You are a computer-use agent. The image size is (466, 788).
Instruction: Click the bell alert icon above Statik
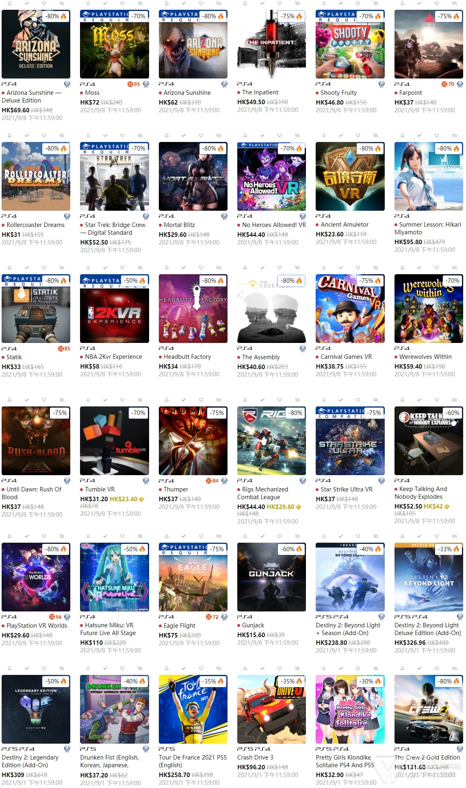[x=9, y=268]
